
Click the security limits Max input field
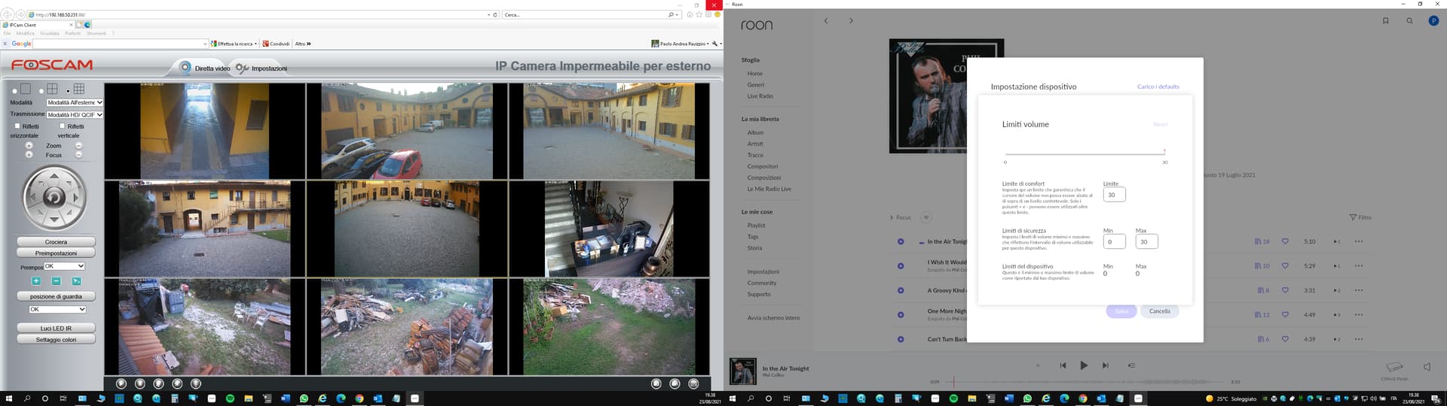tap(1146, 241)
